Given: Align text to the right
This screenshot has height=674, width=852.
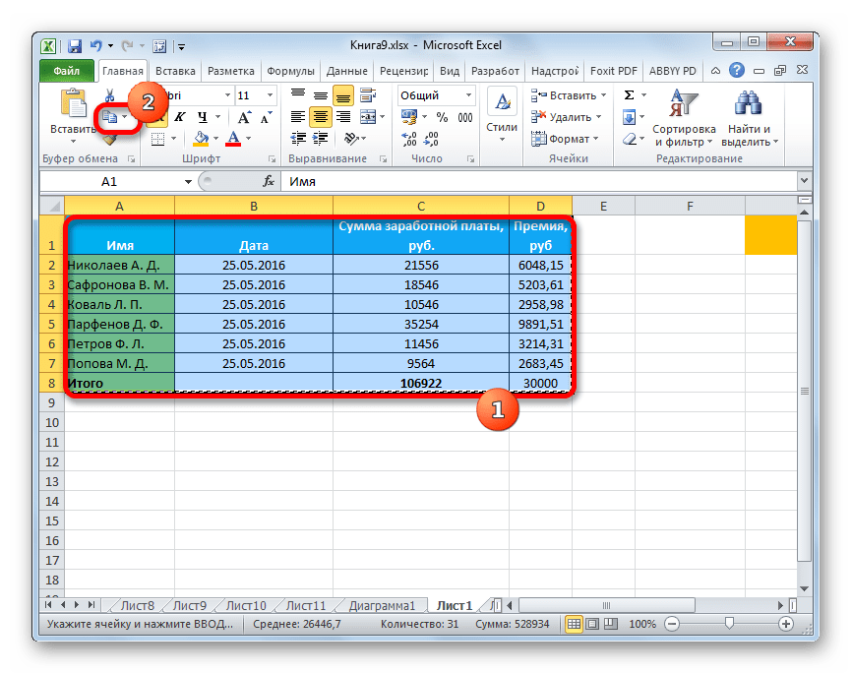Looking at the screenshot, I should pos(343,117).
